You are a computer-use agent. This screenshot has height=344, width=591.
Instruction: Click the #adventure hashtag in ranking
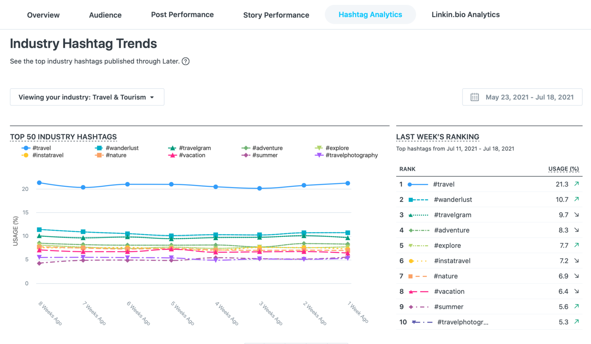pyautogui.click(x=452, y=230)
